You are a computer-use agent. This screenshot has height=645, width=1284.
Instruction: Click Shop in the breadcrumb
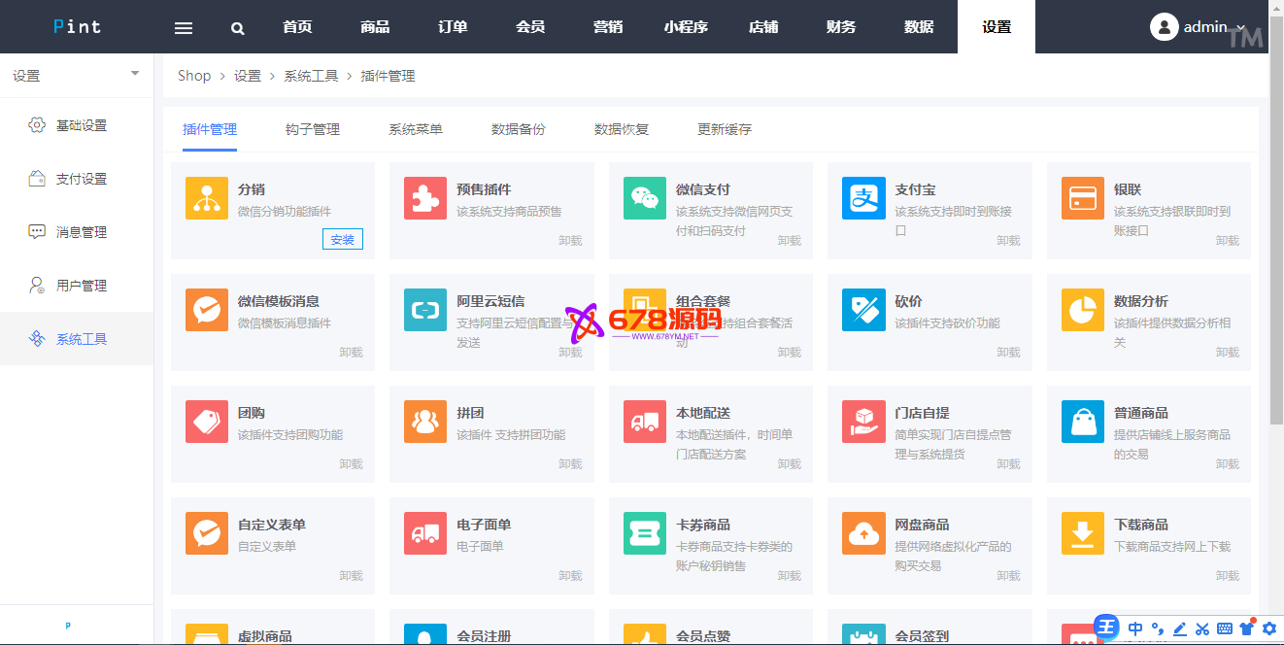pyautogui.click(x=194, y=76)
